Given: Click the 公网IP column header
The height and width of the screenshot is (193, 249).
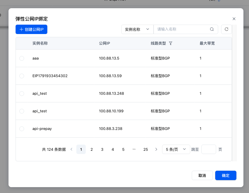Looking at the screenshot, I should tap(105, 43).
